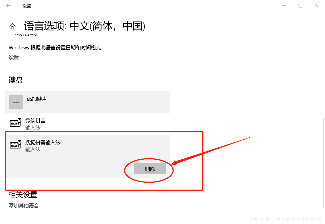The image size is (325, 224).
Task: Click the Windows 根据此语言设置日期和时间格式 text
Action: point(55,48)
